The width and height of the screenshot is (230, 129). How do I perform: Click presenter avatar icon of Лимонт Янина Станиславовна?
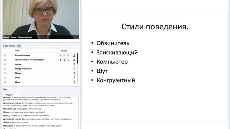point(74,60)
